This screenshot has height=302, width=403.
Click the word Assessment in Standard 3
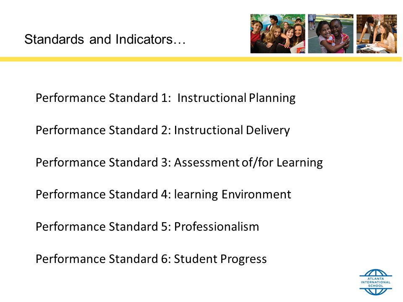pyautogui.click(x=207, y=163)
